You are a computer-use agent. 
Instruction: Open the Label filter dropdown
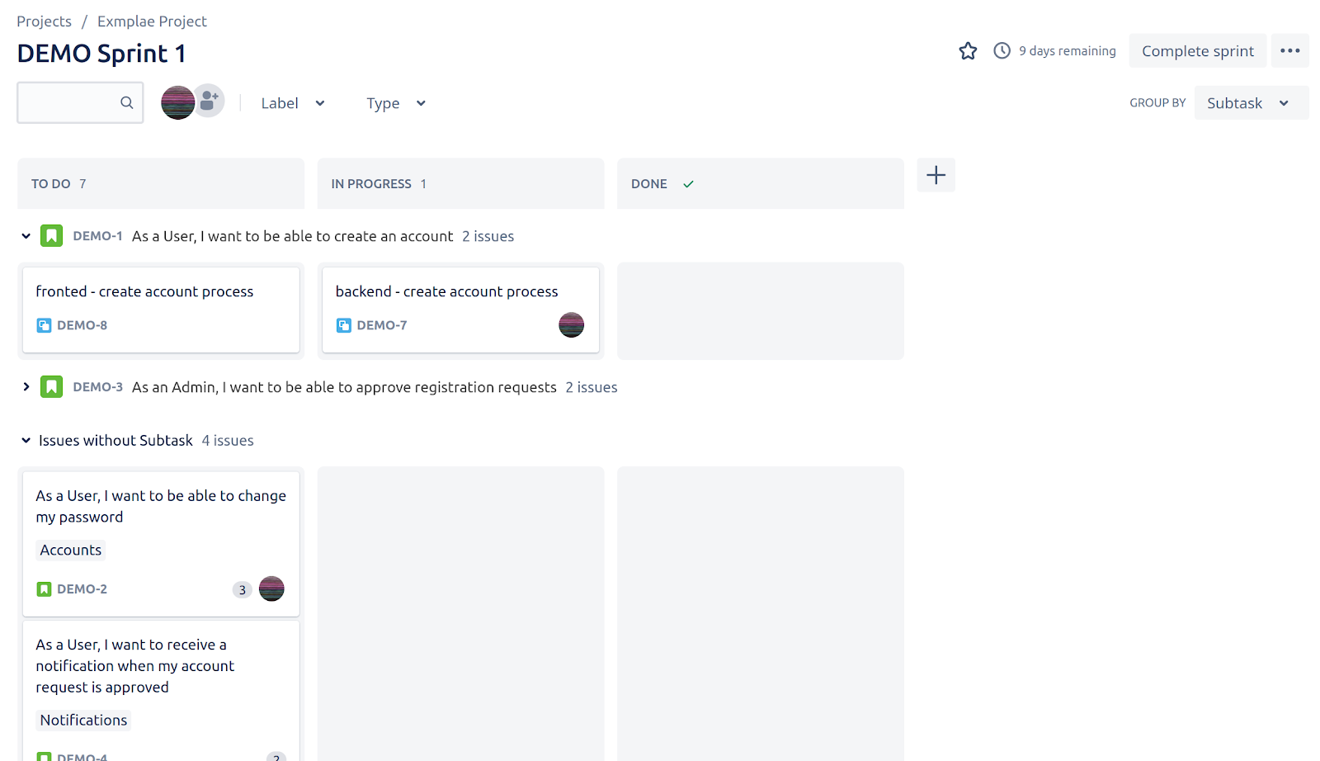pyautogui.click(x=293, y=103)
